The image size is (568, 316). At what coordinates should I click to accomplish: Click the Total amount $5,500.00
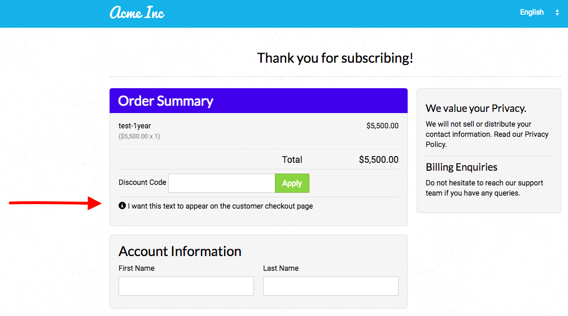[x=378, y=159]
